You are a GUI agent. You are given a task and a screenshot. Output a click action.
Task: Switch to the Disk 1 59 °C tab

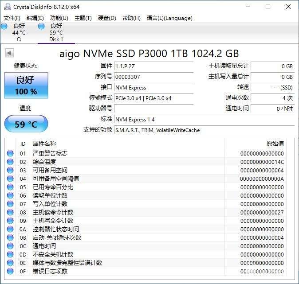[56, 33]
